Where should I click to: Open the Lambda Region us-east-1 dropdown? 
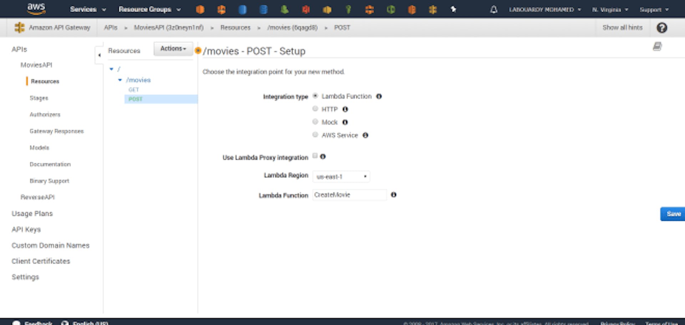[341, 177]
